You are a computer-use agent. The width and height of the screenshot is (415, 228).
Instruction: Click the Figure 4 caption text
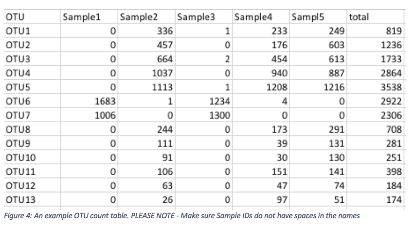[181, 215]
